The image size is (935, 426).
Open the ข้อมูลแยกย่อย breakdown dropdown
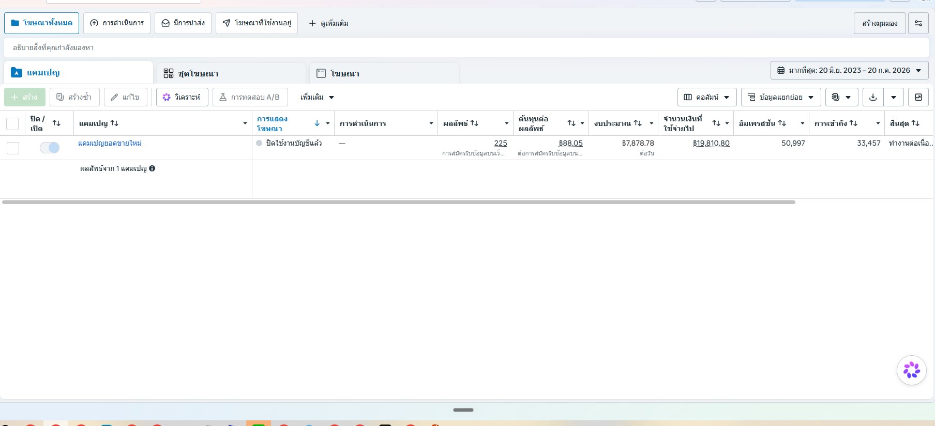click(781, 97)
